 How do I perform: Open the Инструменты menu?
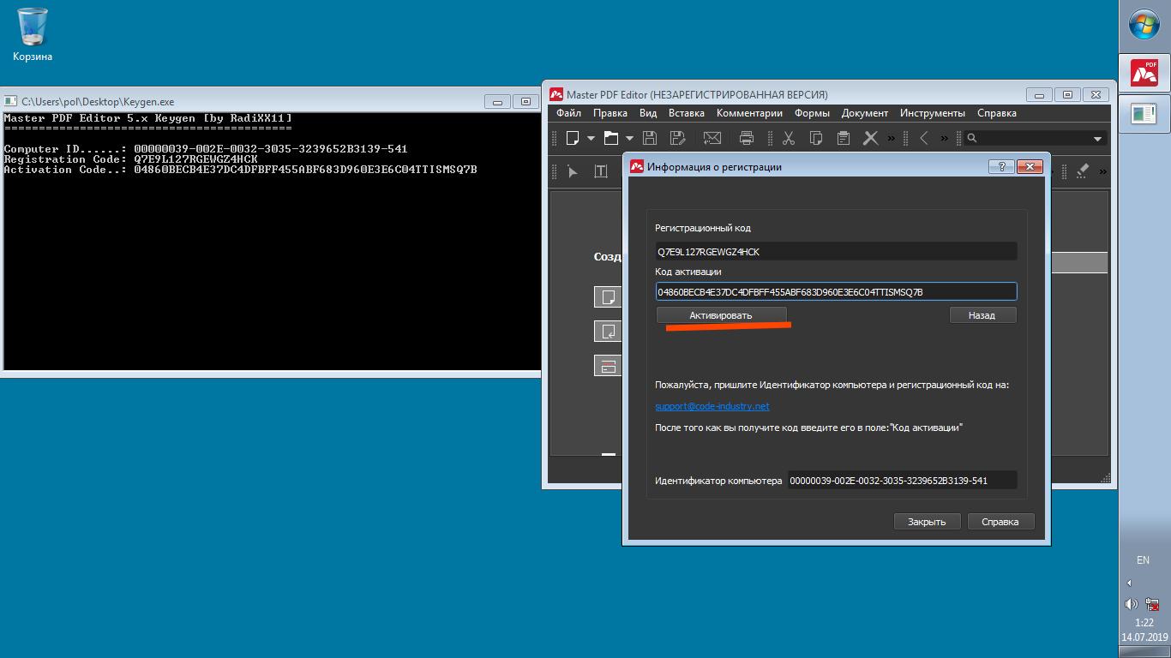click(x=933, y=113)
